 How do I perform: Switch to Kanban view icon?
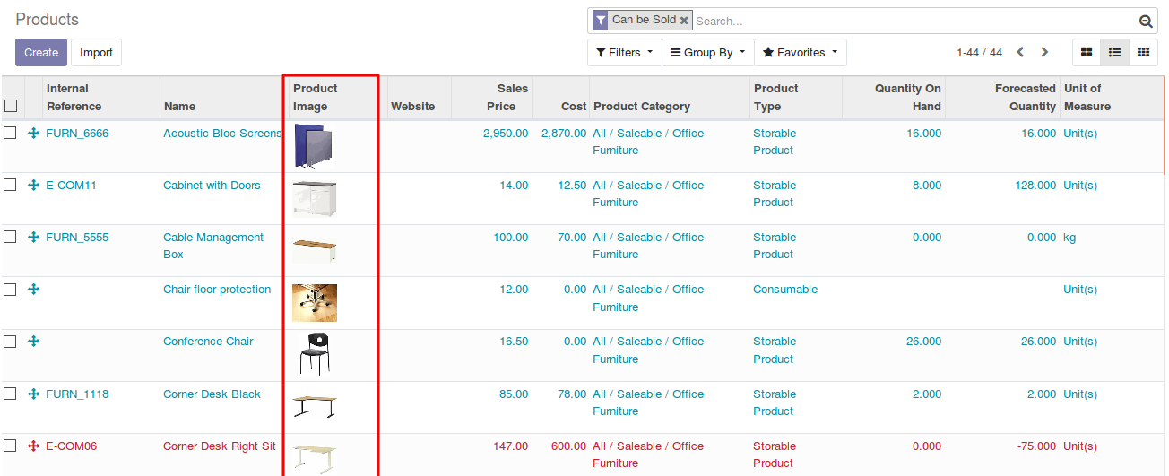point(1087,53)
